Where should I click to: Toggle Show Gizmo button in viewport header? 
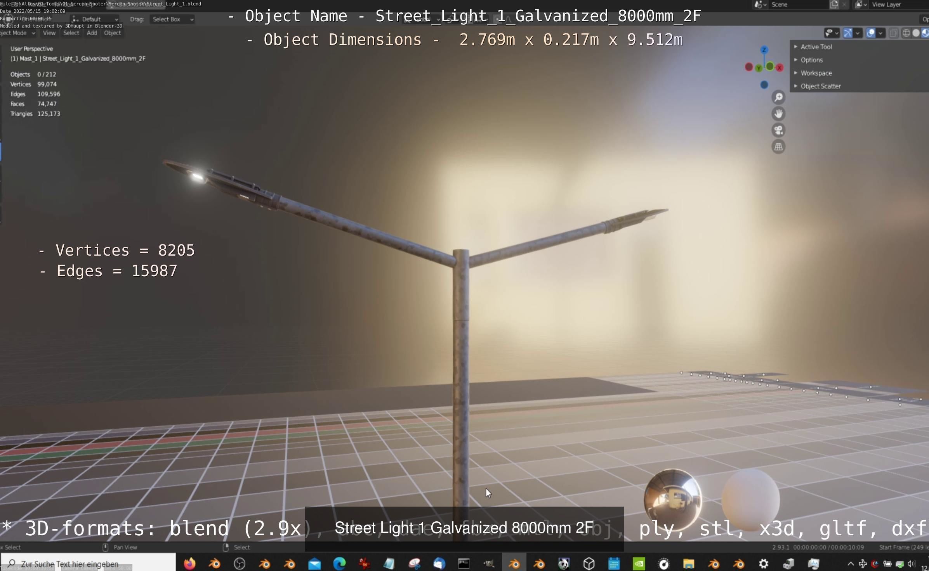[x=847, y=33]
